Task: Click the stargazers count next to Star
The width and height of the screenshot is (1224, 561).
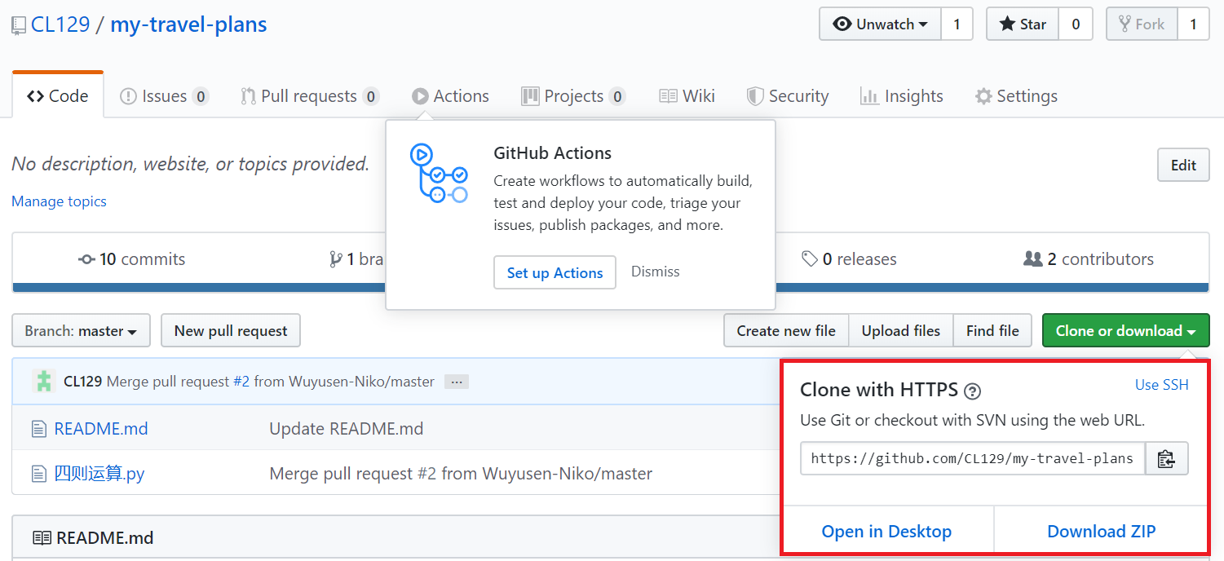Action: pos(1076,24)
